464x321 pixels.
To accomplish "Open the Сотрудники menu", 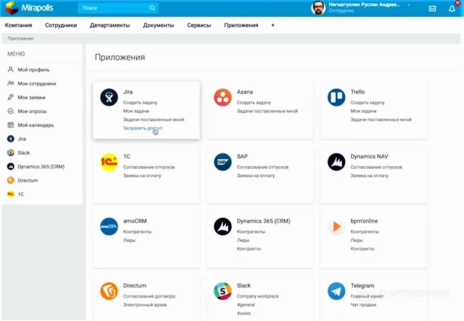I will point(61,25).
